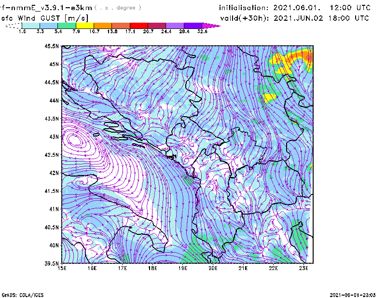Click the initialisation date '2021.06.01.'
386x298 pixels.
(297, 8)
